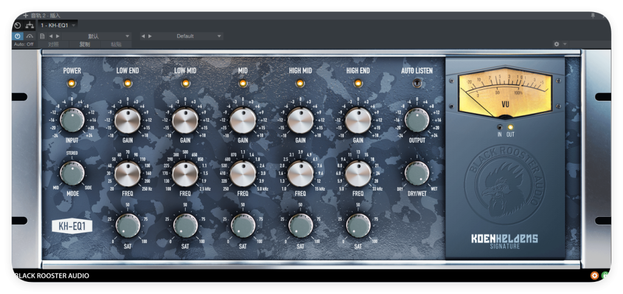623x294 pixels.
Task: Click the BLACK ROOSTER AUDIO footer text
Action: tap(52, 276)
